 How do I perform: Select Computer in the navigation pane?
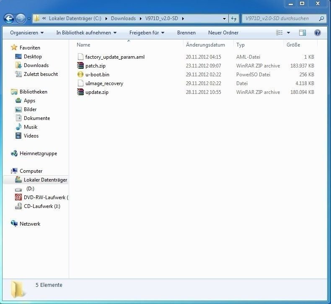(31, 171)
